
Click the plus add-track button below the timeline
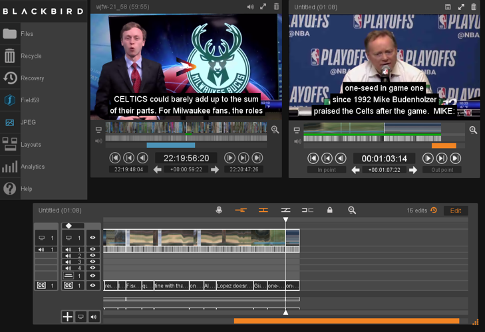(67, 317)
